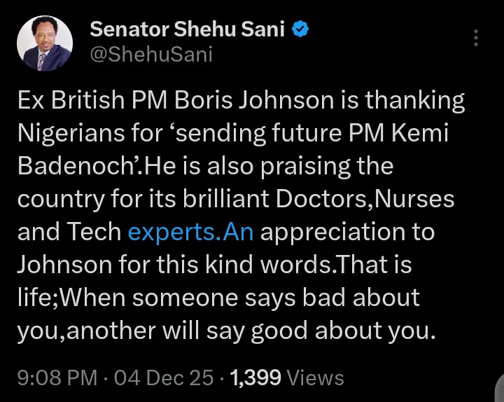This screenshot has width=504, height=402.
Task: Open the tweet's three-dot more options menu
Action: pyautogui.click(x=477, y=39)
